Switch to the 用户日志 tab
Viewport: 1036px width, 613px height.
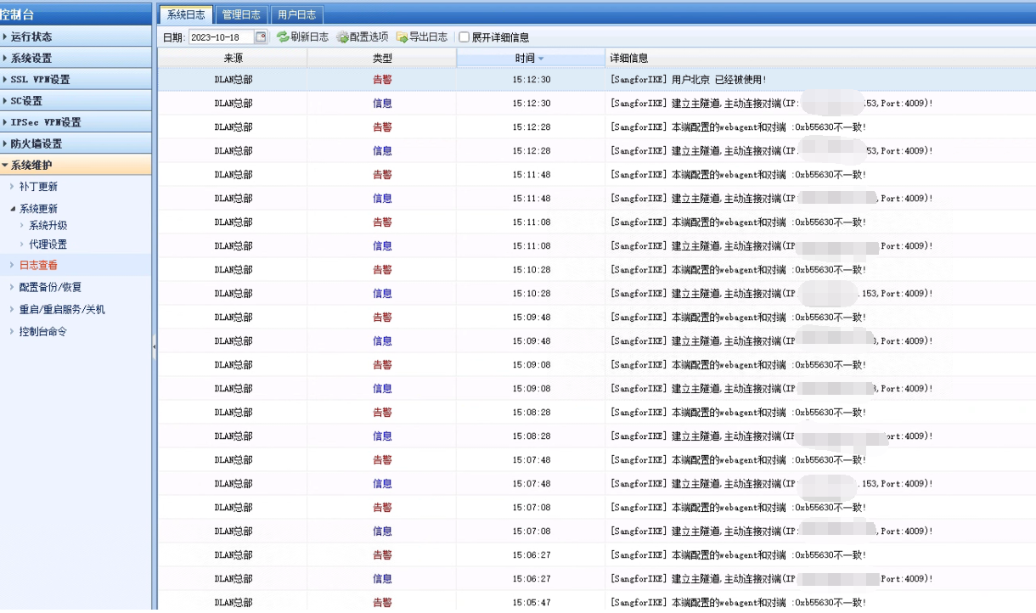coord(296,14)
